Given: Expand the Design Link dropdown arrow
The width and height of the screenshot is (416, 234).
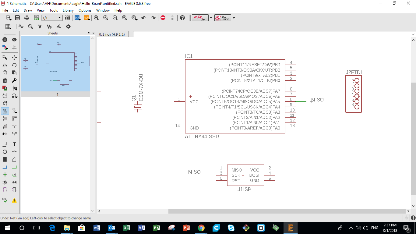Looking at the screenshot, I should tap(211, 18).
